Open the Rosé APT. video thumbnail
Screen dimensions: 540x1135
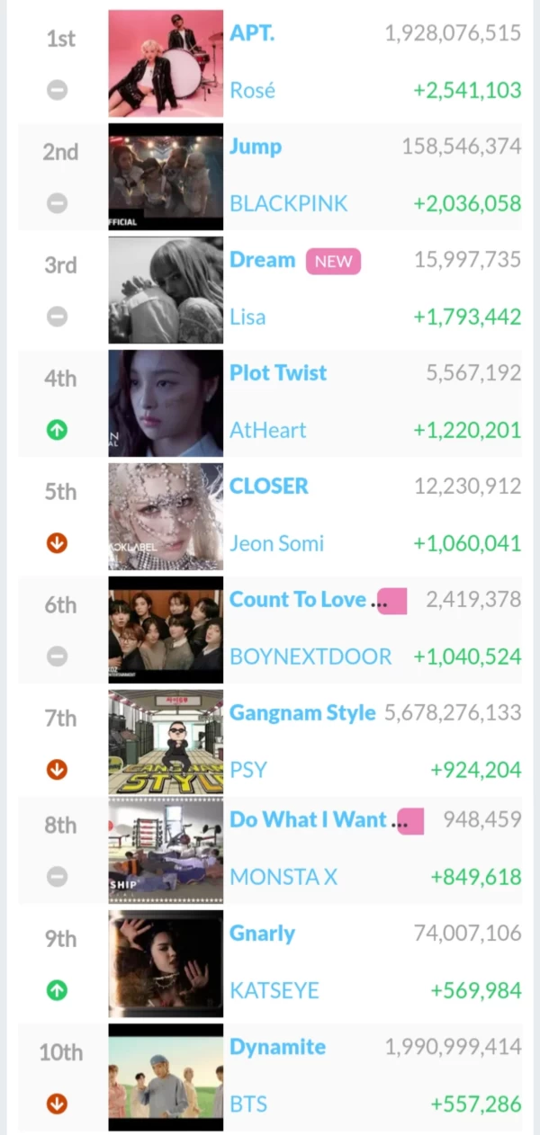click(x=166, y=63)
